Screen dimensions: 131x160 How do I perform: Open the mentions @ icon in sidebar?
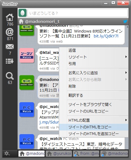pyautogui.click(x=10, y=32)
